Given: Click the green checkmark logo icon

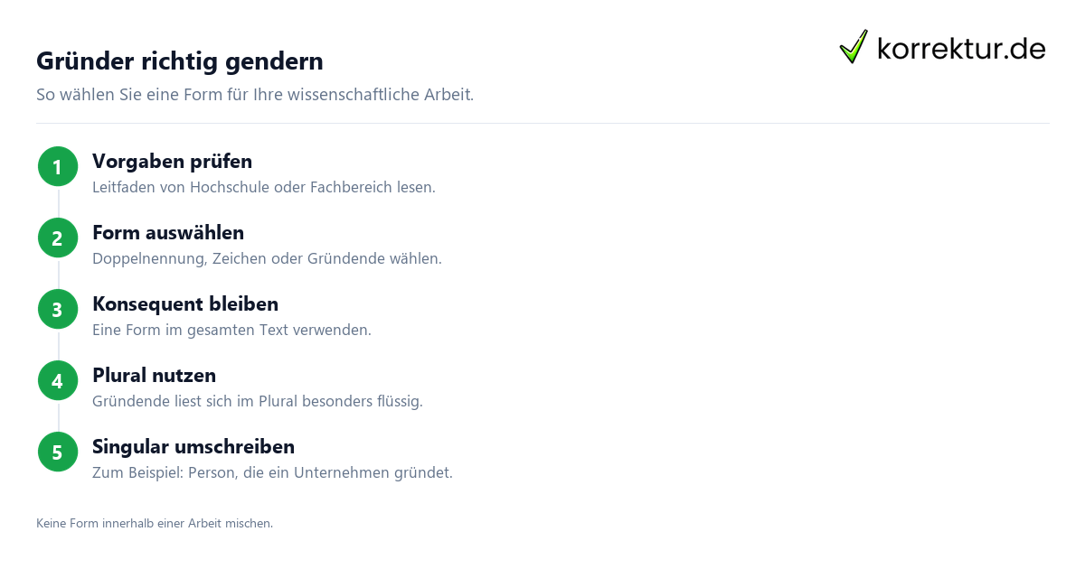Looking at the screenshot, I should tap(854, 46).
